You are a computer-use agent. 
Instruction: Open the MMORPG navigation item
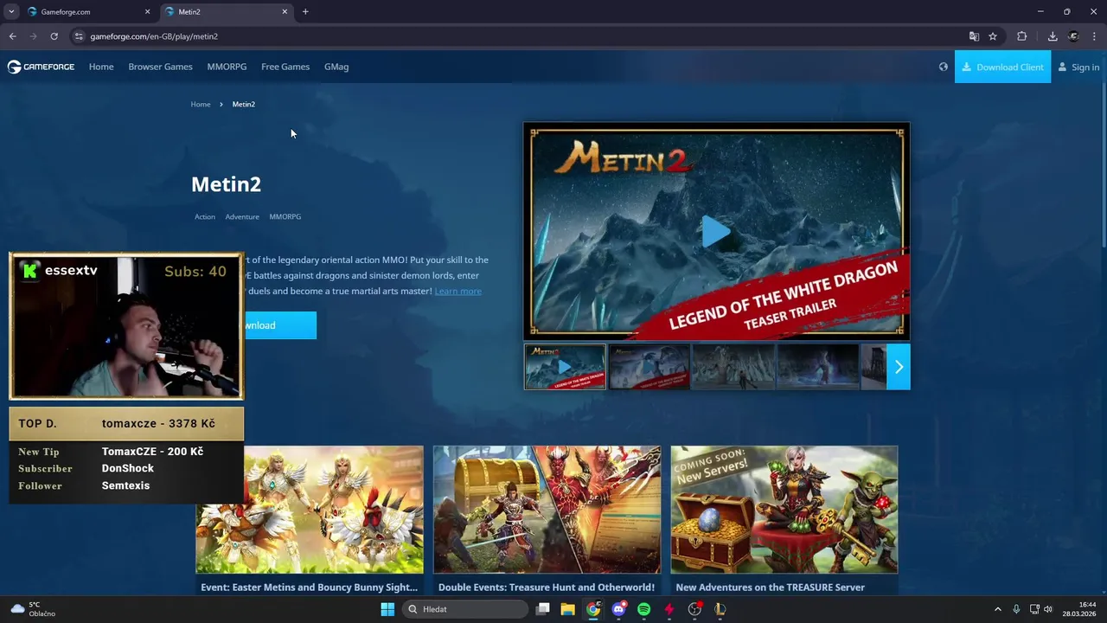pos(227,67)
